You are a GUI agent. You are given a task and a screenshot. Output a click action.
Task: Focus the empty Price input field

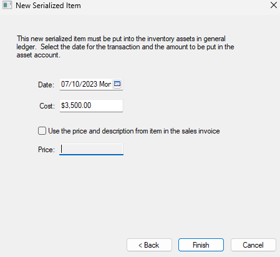coord(91,149)
